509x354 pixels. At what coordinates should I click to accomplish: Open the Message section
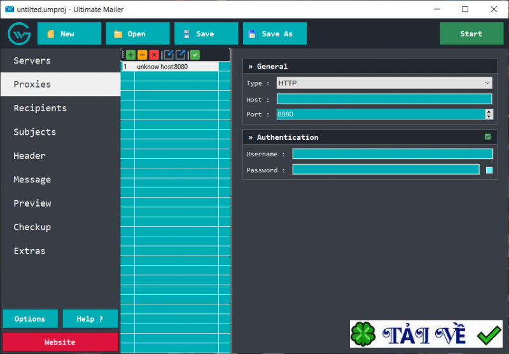pyautogui.click(x=60, y=179)
